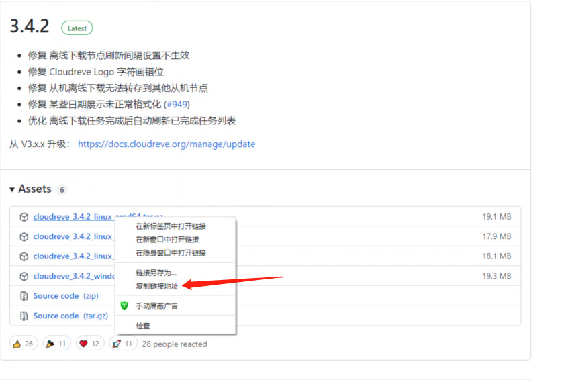Click the file icon beside Source code (tar.gz)
The width and height of the screenshot is (564, 380).
tap(23, 316)
